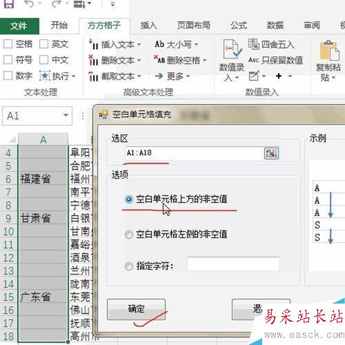Switch to the 页面布局 tab
The image size is (345, 345).
194,26
